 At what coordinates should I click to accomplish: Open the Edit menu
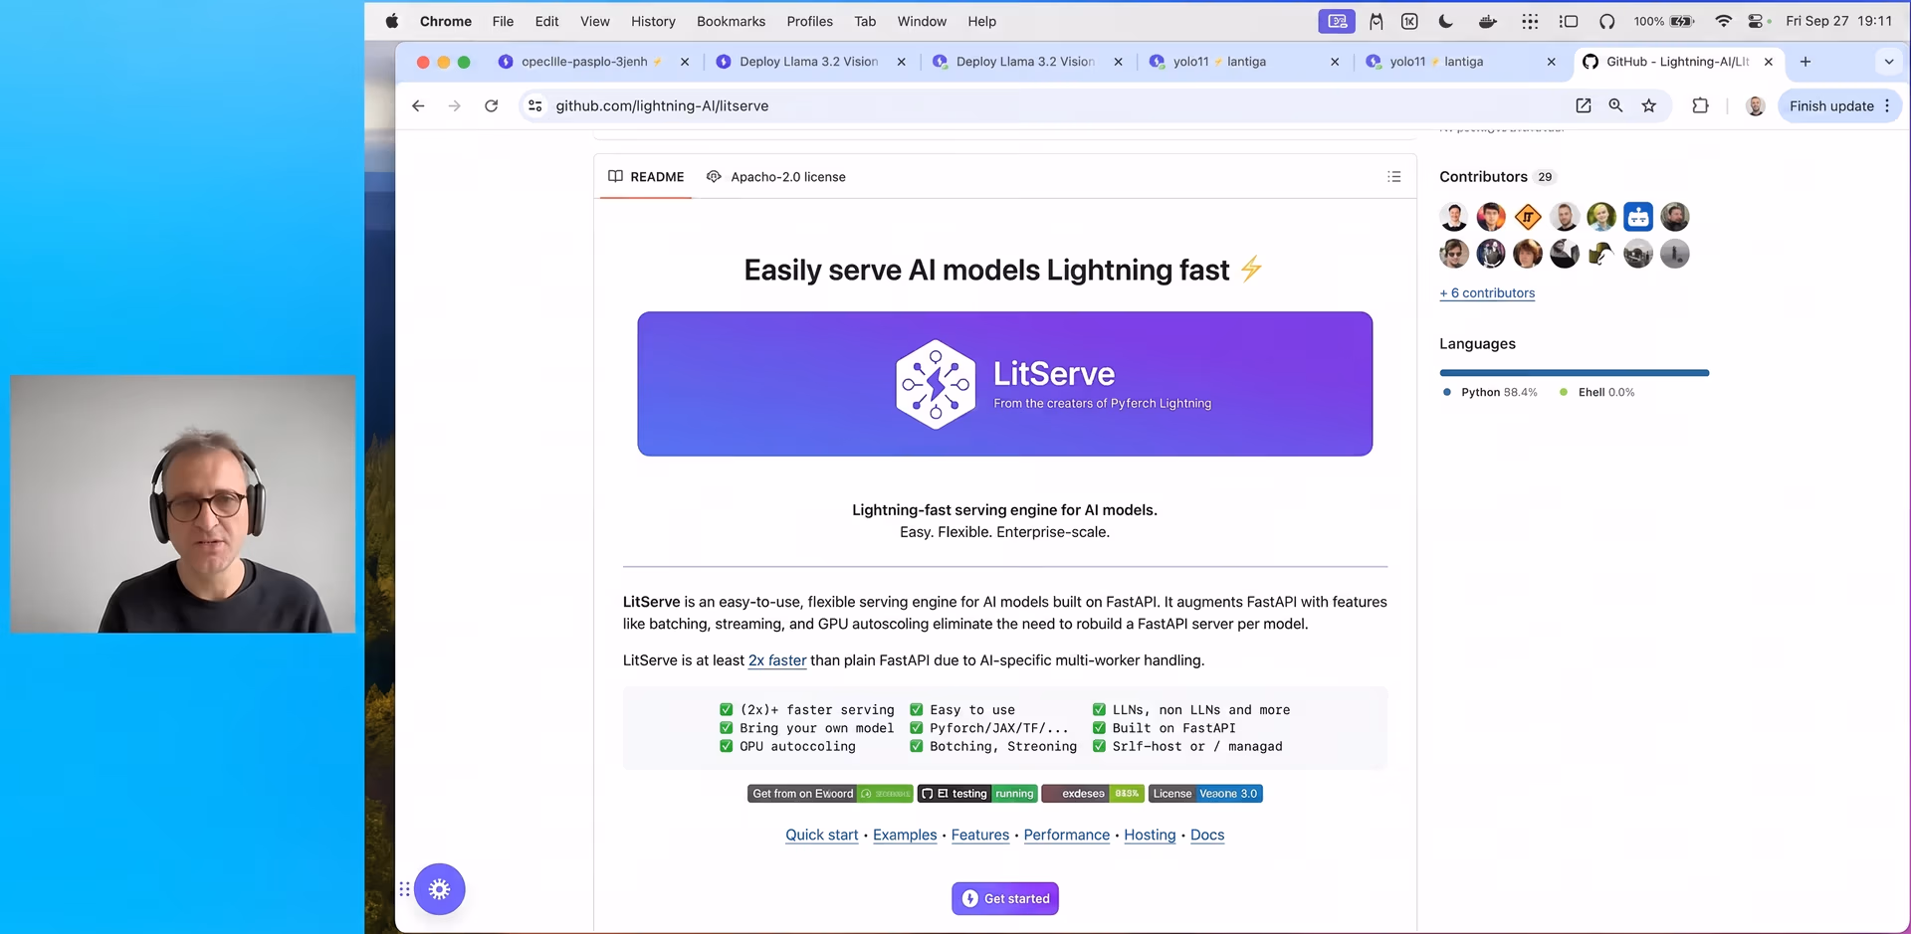tap(546, 21)
